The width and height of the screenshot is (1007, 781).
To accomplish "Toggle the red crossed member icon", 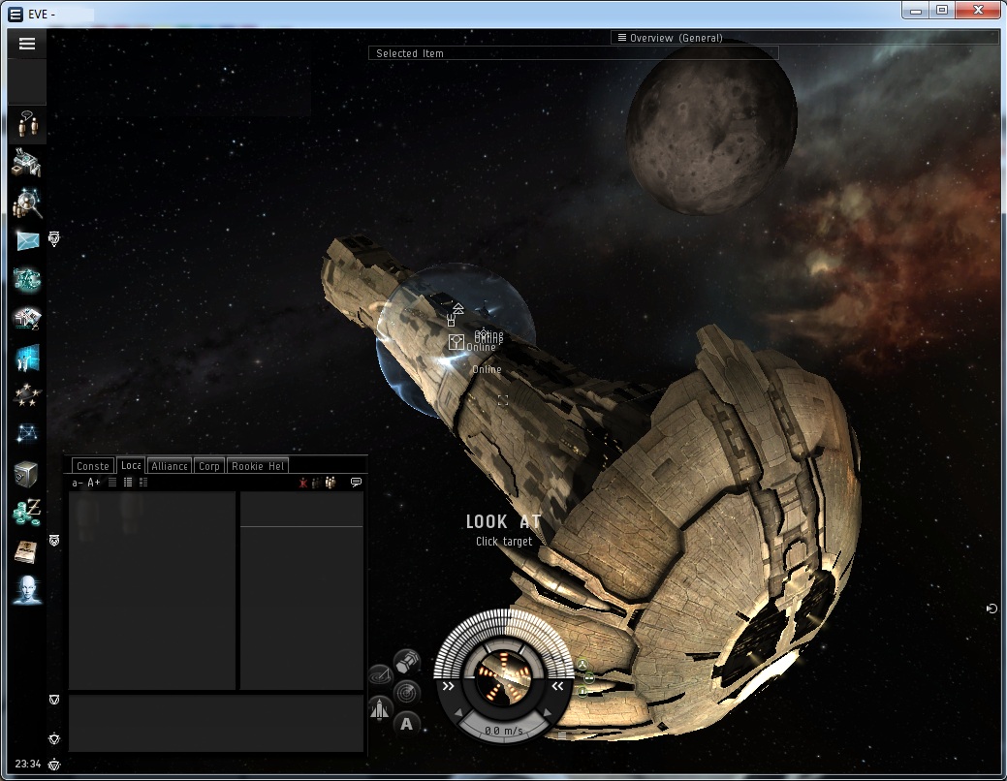I will 303,483.
